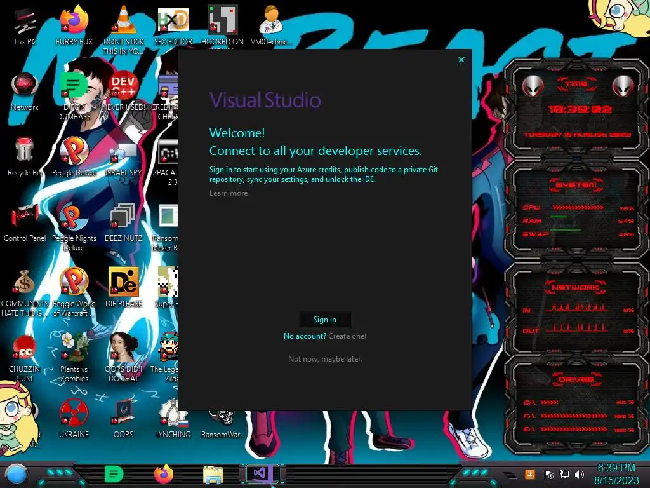
Task: Open the green chat DUMBASS shortcut
Action: pyautogui.click(x=74, y=97)
